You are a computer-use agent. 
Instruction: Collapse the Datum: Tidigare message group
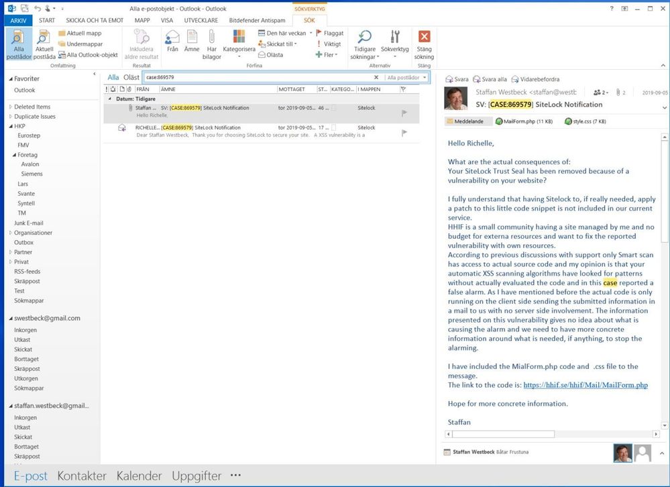[109, 99]
